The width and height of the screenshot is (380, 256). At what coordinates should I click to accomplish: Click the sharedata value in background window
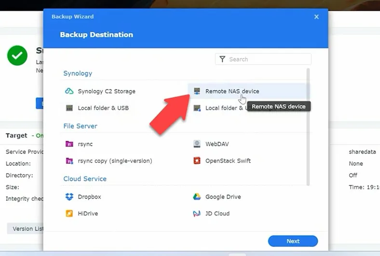362,152
